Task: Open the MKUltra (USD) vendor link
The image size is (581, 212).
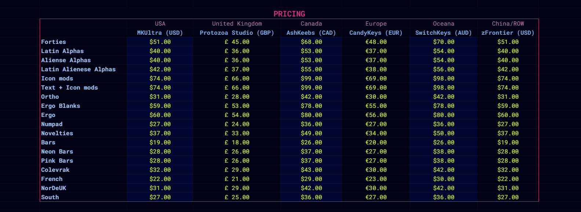Action: [x=160, y=33]
